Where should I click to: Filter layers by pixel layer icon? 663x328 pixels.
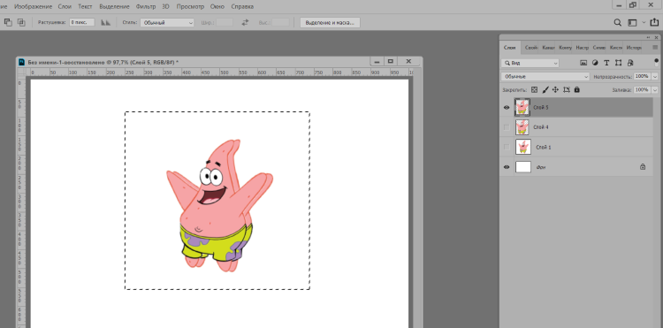(x=583, y=63)
